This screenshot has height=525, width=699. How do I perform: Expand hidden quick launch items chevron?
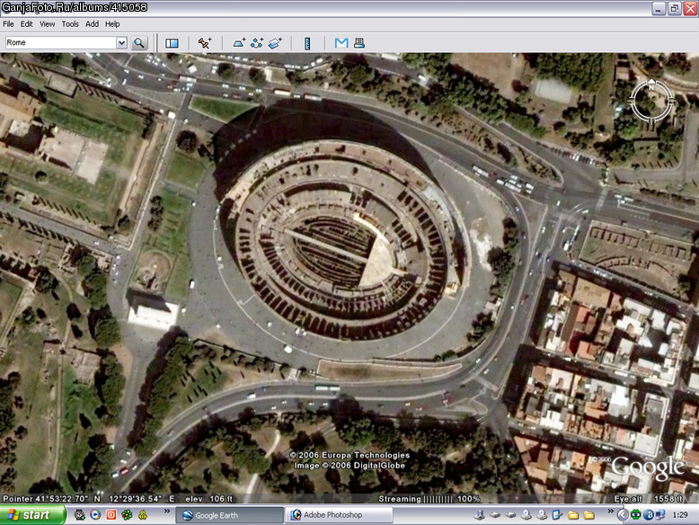[x=167, y=512]
